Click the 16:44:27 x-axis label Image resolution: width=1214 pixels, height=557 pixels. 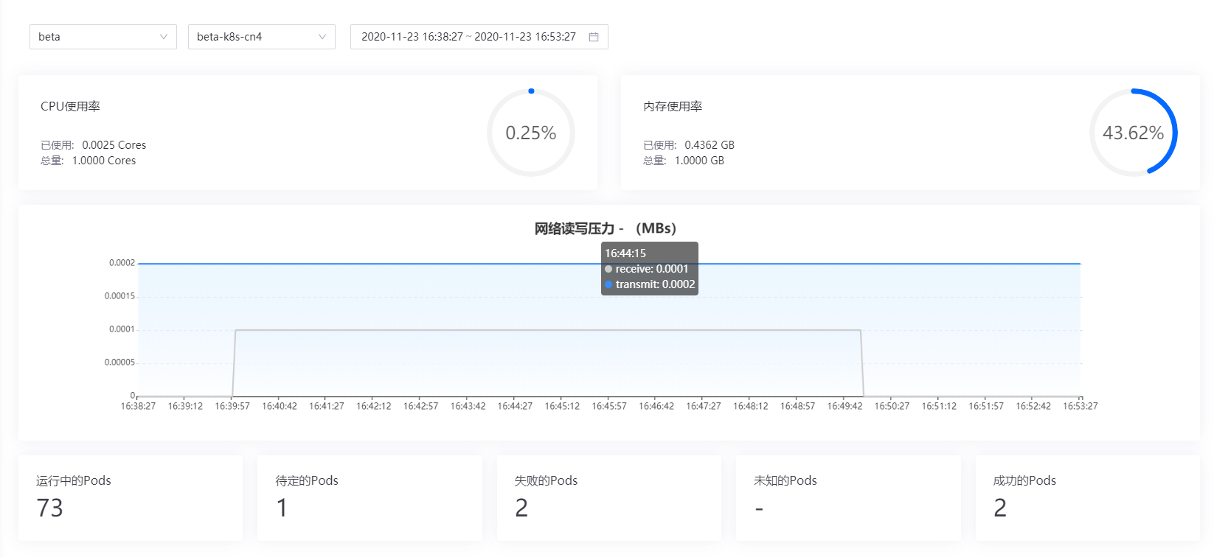515,406
